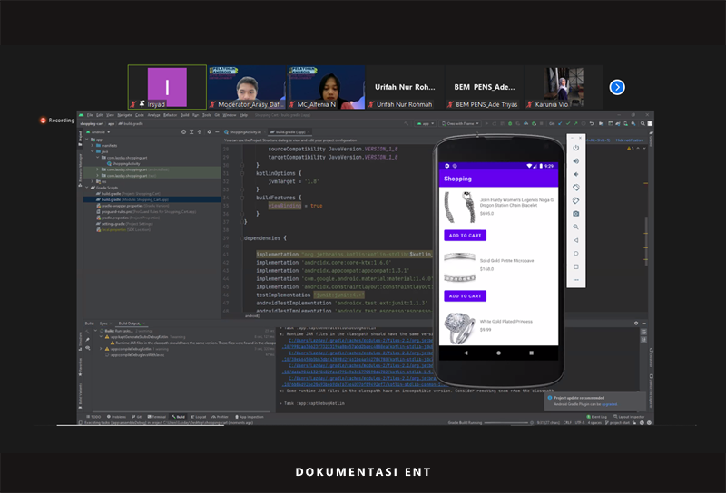726x493 pixels.
Task: Click the green debug bug icon in toolbar
Action: (510, 123)
